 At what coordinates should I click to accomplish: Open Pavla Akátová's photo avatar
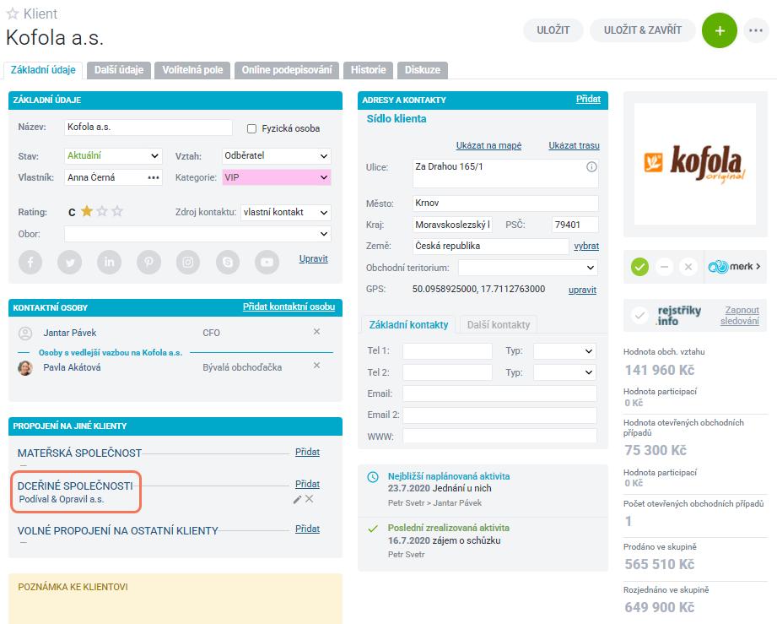(x=25, y=367)
